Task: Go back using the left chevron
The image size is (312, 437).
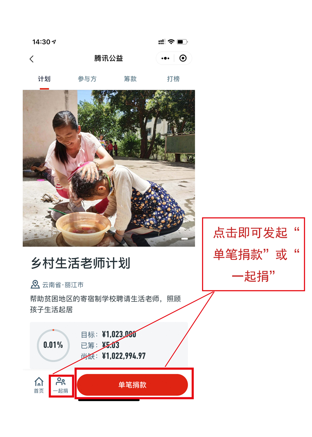Action: (32, 59)
